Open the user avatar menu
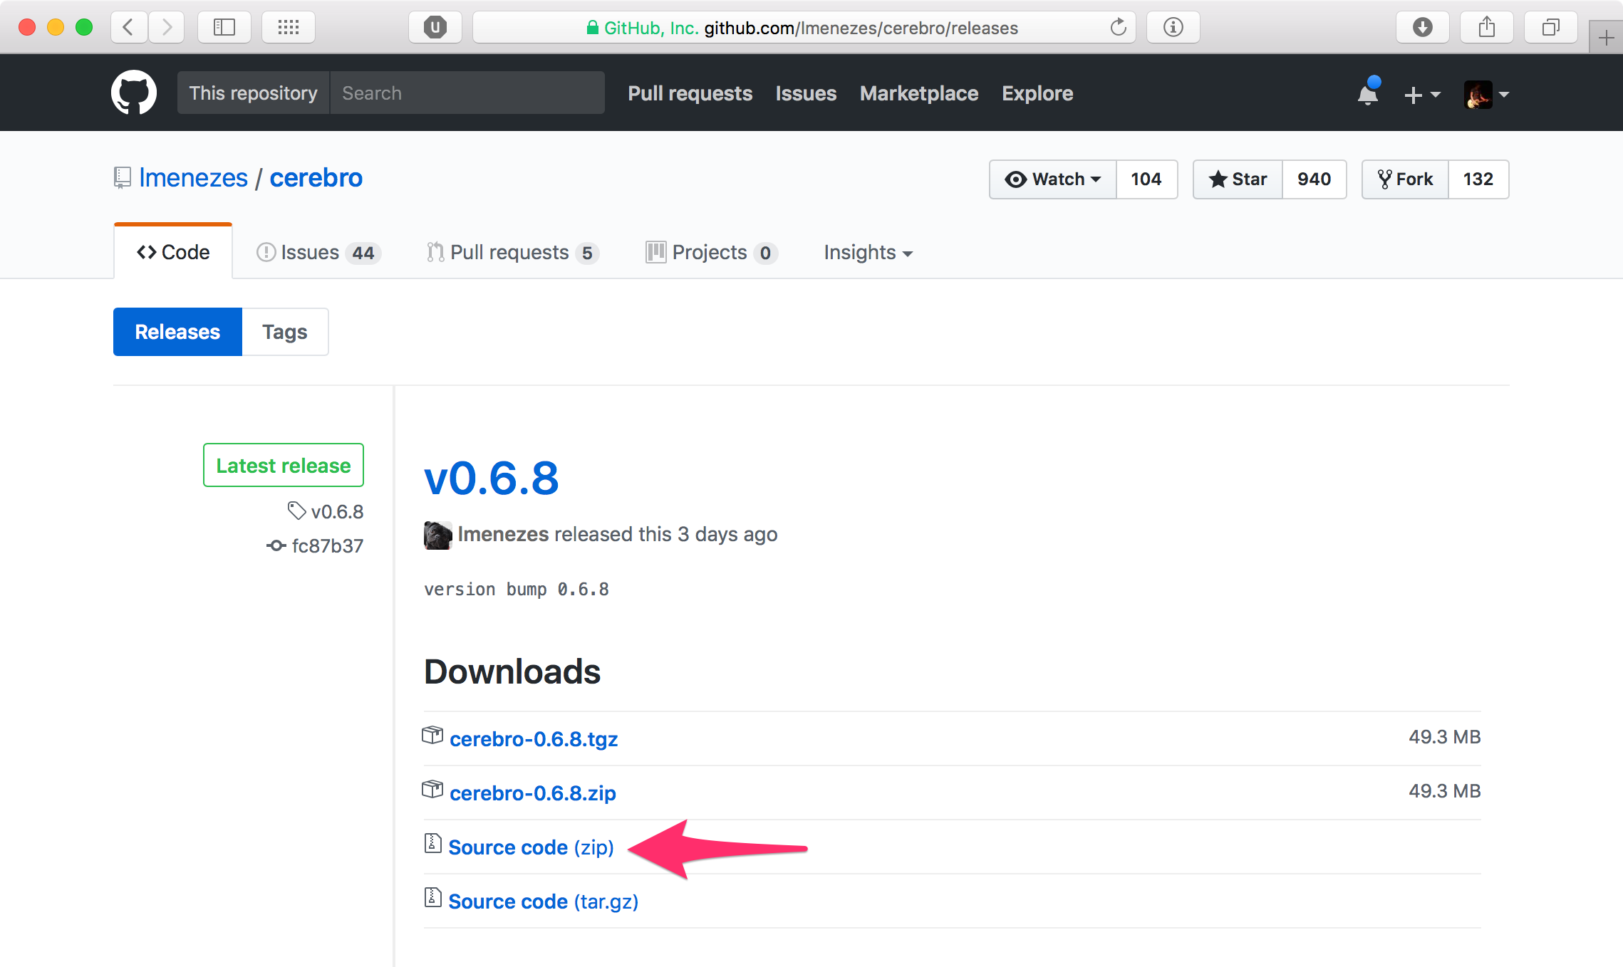Viewport: 1623px width, 967px height. (x=1486, y=94)
